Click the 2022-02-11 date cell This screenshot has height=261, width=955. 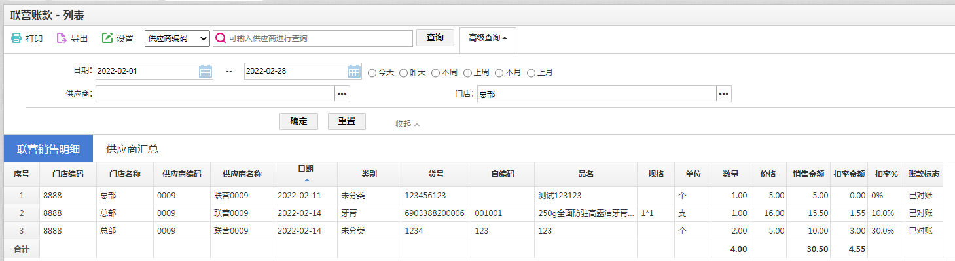(x=306, y=195)
